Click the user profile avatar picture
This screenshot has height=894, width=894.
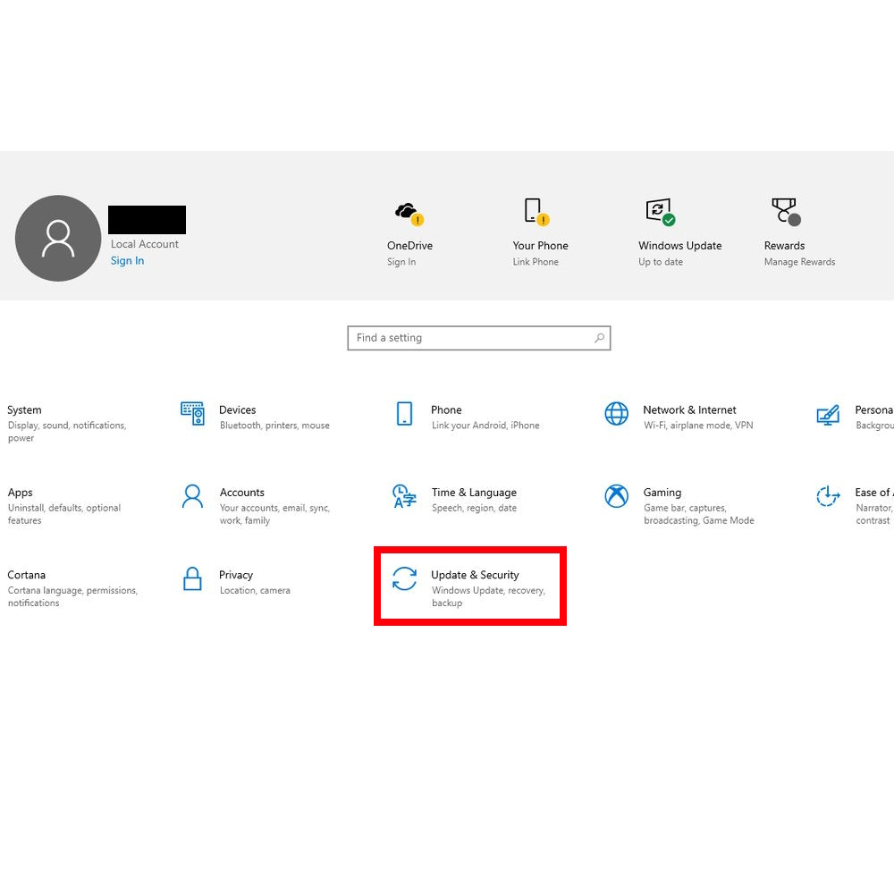(x=58, y=238)
